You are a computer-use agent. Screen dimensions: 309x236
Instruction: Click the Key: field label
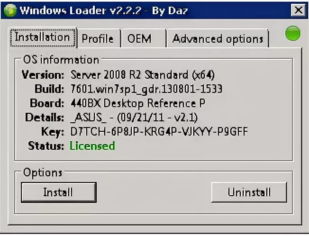pos(53,132)
